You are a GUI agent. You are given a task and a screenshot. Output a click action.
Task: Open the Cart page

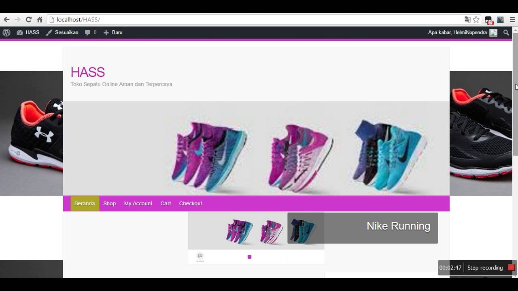click(x=166, y=204)
